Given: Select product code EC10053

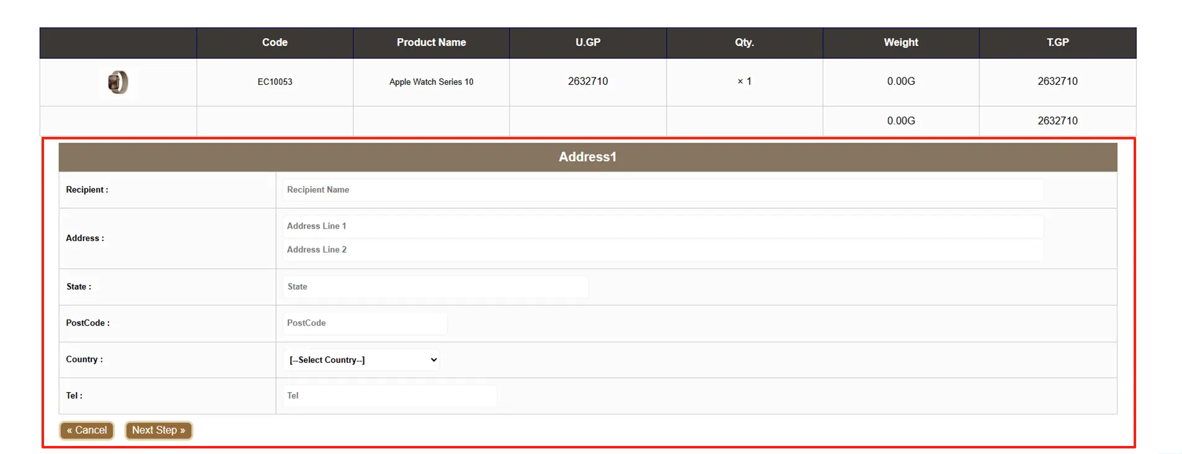Looking at the screenshot, I should click(275, 82).
